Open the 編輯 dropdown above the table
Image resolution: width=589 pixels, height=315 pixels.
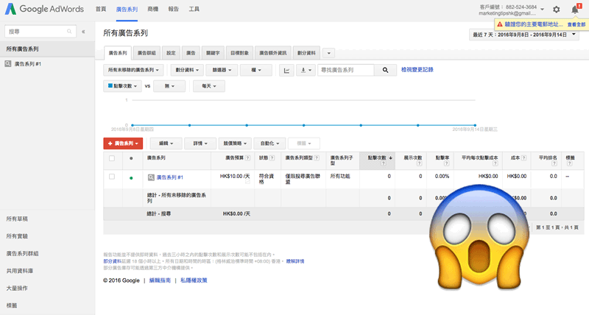coord(166,144)
